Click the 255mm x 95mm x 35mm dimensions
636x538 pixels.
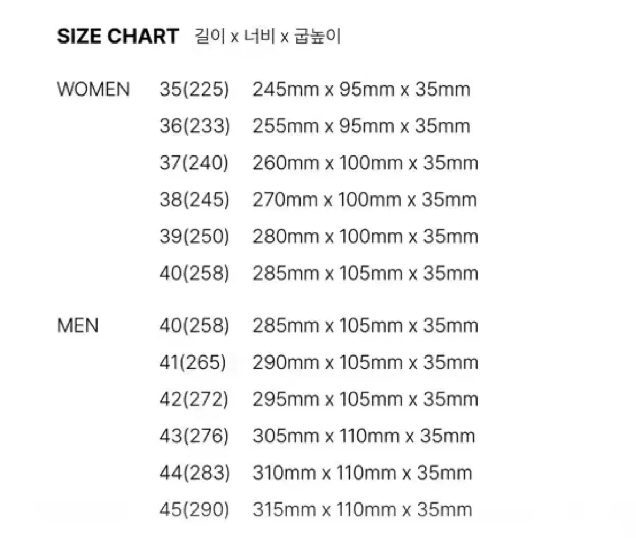click(361, 126)
